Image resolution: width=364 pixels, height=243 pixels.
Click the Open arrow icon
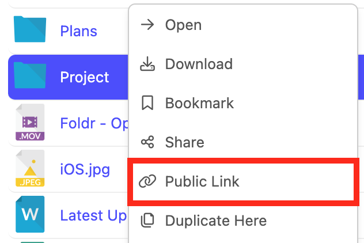147,25
